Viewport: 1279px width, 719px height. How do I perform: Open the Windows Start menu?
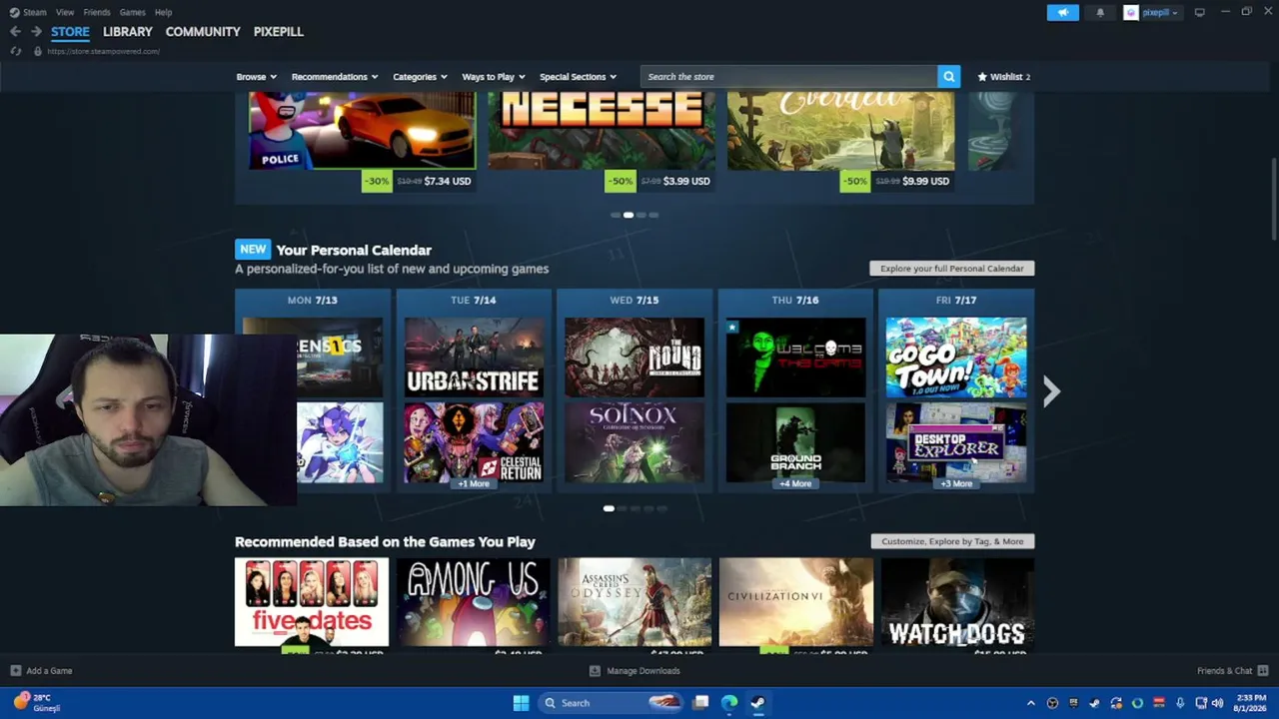pos(521,703)
